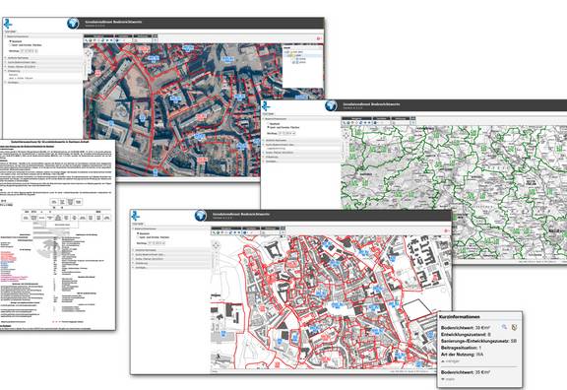Click the coat of arms icon in Kurzinformationen
Screen dimensions: 567x390
pyautogui.click(x=515, y=327)
